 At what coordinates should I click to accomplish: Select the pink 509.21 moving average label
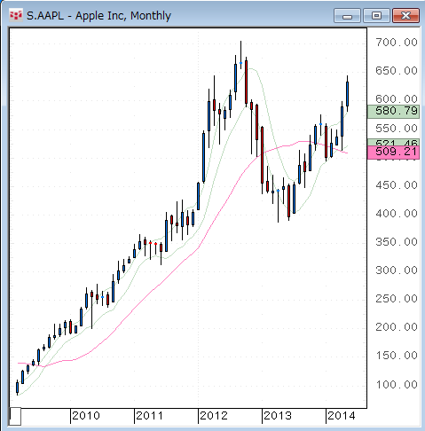coord(393,153)
